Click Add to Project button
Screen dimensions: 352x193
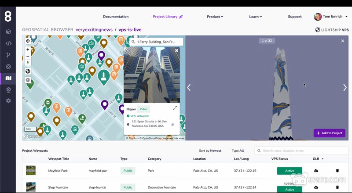(x=330, y=133)
